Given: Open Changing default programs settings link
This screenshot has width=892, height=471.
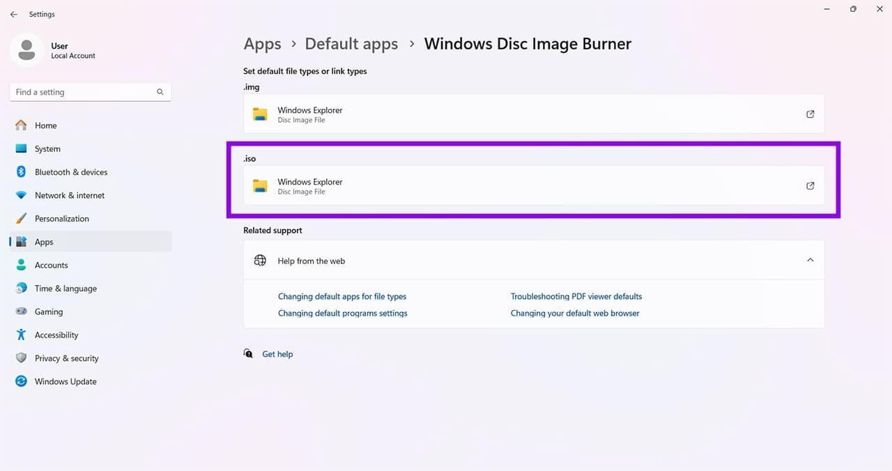Looking at the screenshot, I should [343, 313].
